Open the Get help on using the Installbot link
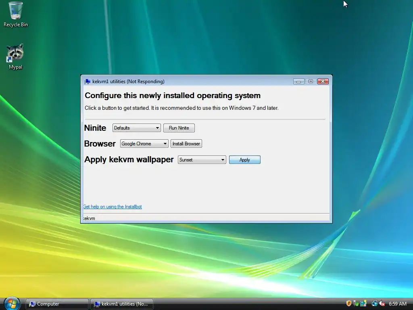 click(x=113, y=207)
